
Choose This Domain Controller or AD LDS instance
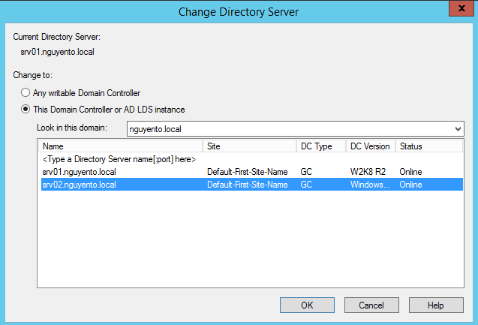coord(26,109)
